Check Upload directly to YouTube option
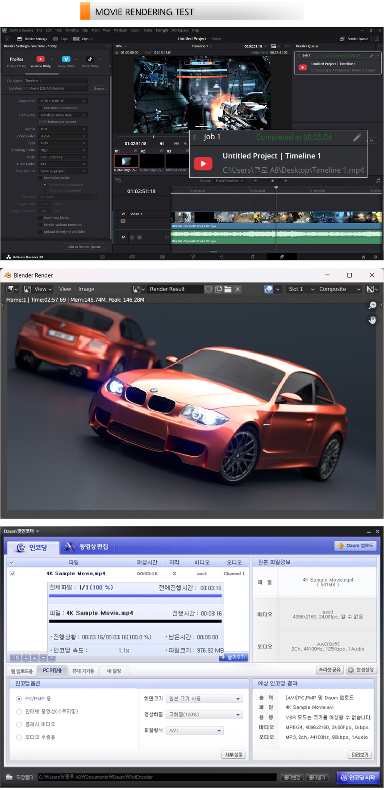The height and width of the screenshot is (790, 384). click(40, 232)
